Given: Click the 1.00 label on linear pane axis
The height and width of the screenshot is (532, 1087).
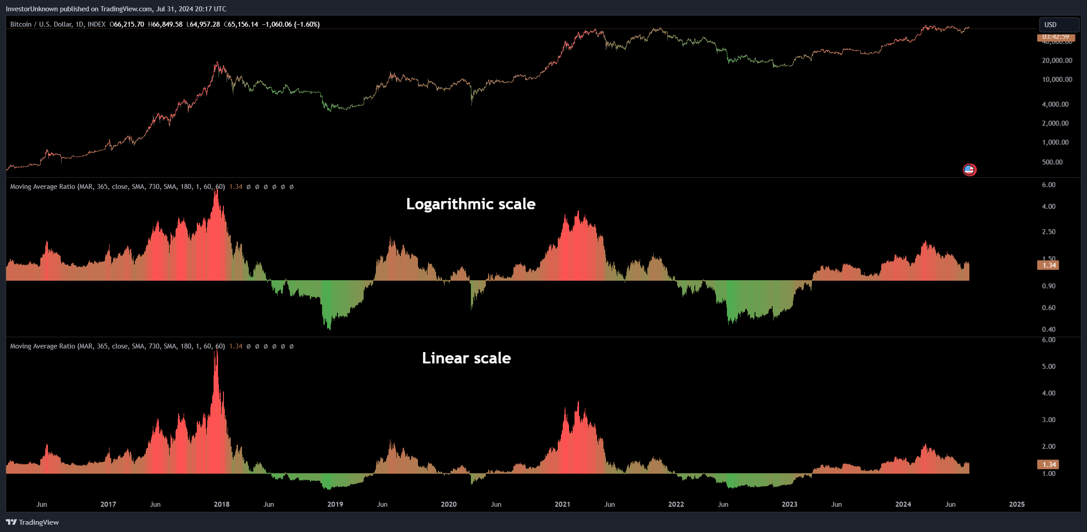Looking at the screenshot, I should [x=1049, y=474].
